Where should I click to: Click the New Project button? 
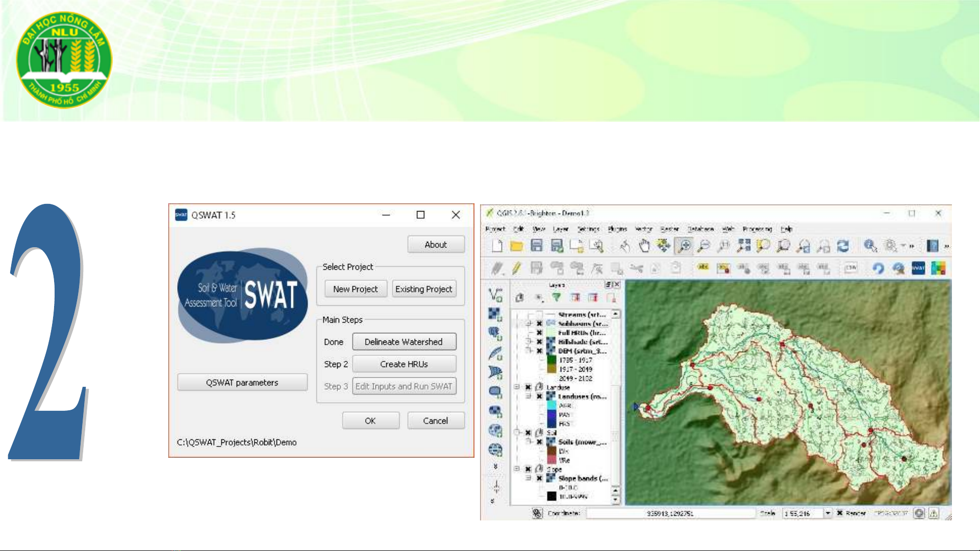(356, 289)
